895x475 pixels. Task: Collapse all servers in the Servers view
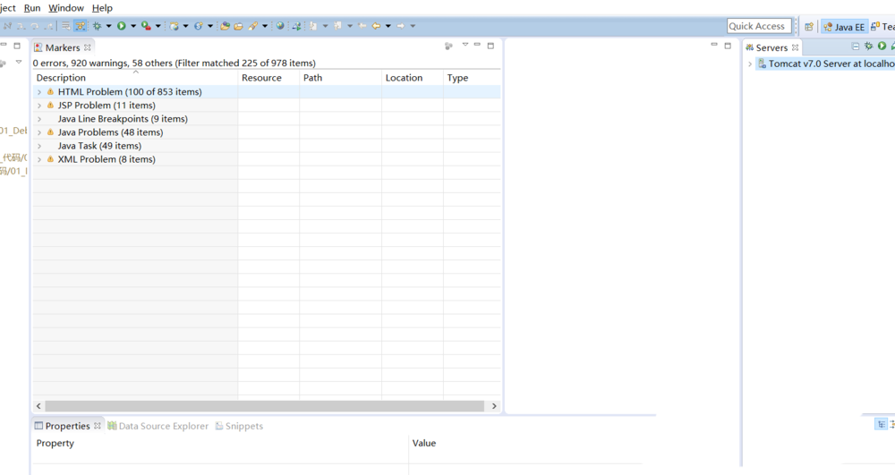(x=855, y=47)
